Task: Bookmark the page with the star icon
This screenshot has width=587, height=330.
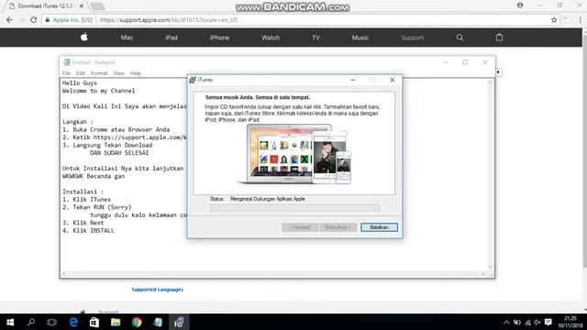Action: [x=554, y=20]
